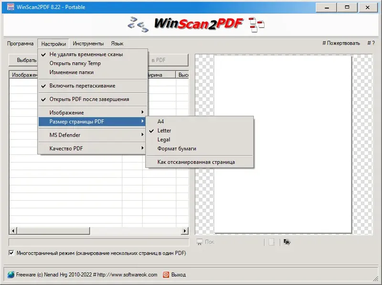Close the Настройки menu
The height and width of the screenshot is (285, 382).
click(x=53, y=44)
